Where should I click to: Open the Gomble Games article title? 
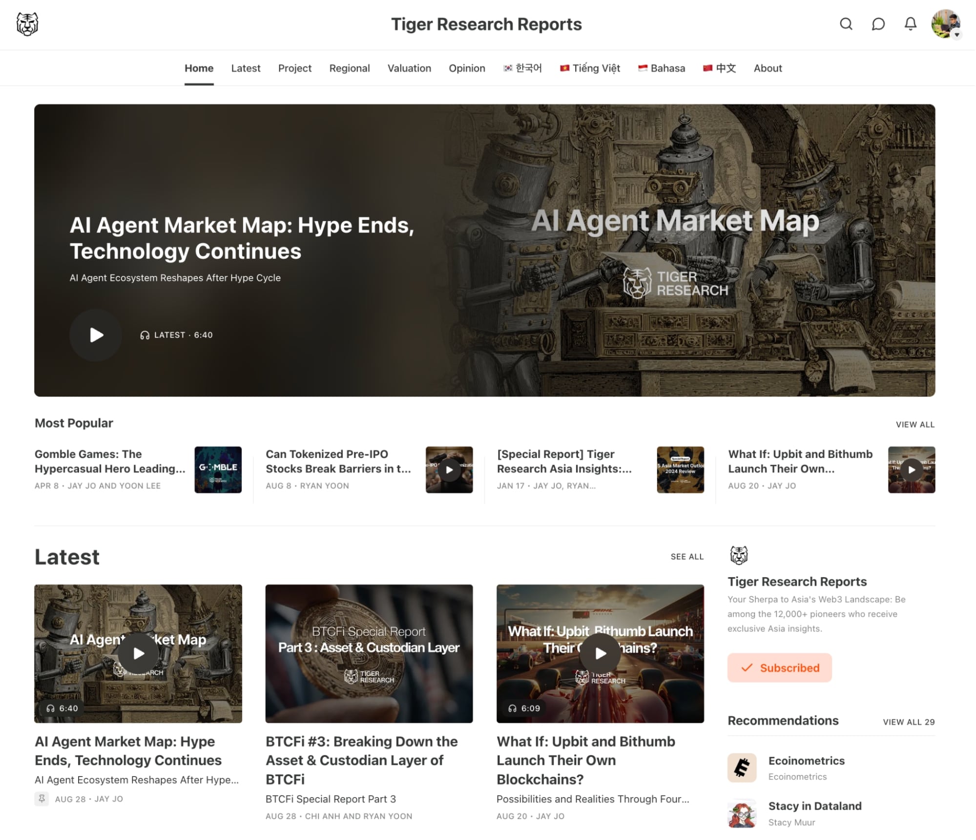coord(110,461)
